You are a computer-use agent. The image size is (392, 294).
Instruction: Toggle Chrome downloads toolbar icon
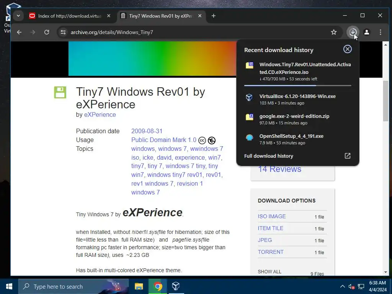(x=353, y=32)
